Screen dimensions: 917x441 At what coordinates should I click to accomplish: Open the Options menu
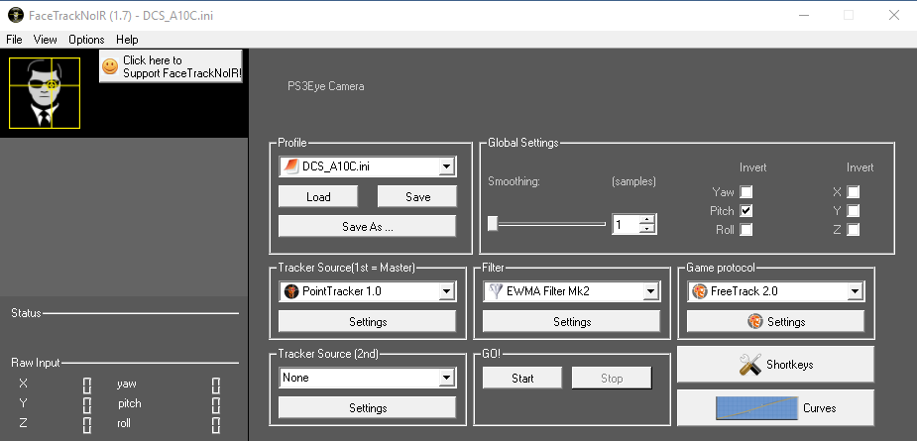pos(86,40)
